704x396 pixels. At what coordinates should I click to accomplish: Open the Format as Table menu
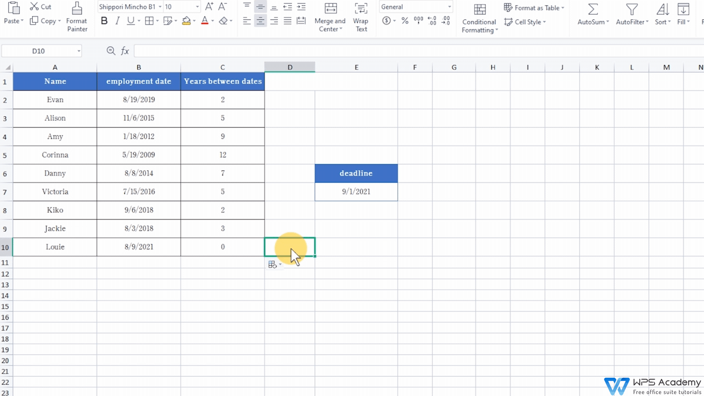tap(534, 8)
